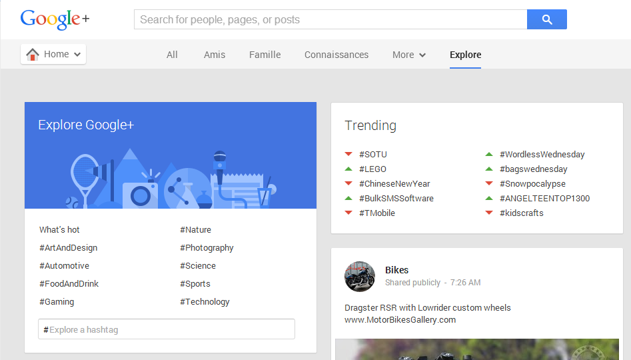Viewport: 631px width, 360px height.
Task: Open the Bikes post photo
Action: click(x=477, y=349)
